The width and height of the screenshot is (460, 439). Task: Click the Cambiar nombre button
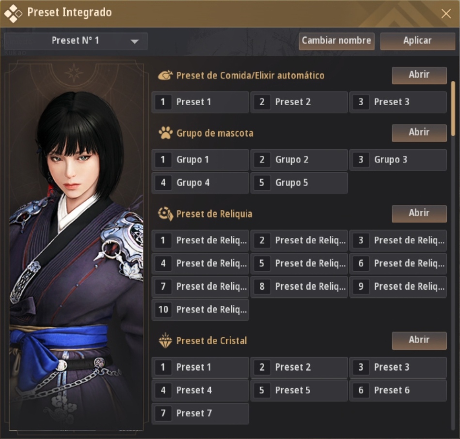pos(336,41)
